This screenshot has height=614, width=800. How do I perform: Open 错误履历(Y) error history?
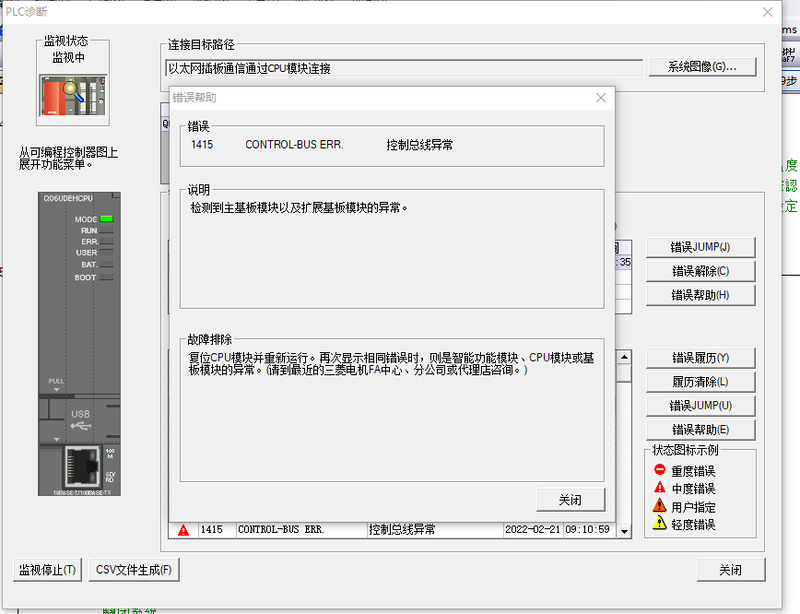click(x=700, y=358)
